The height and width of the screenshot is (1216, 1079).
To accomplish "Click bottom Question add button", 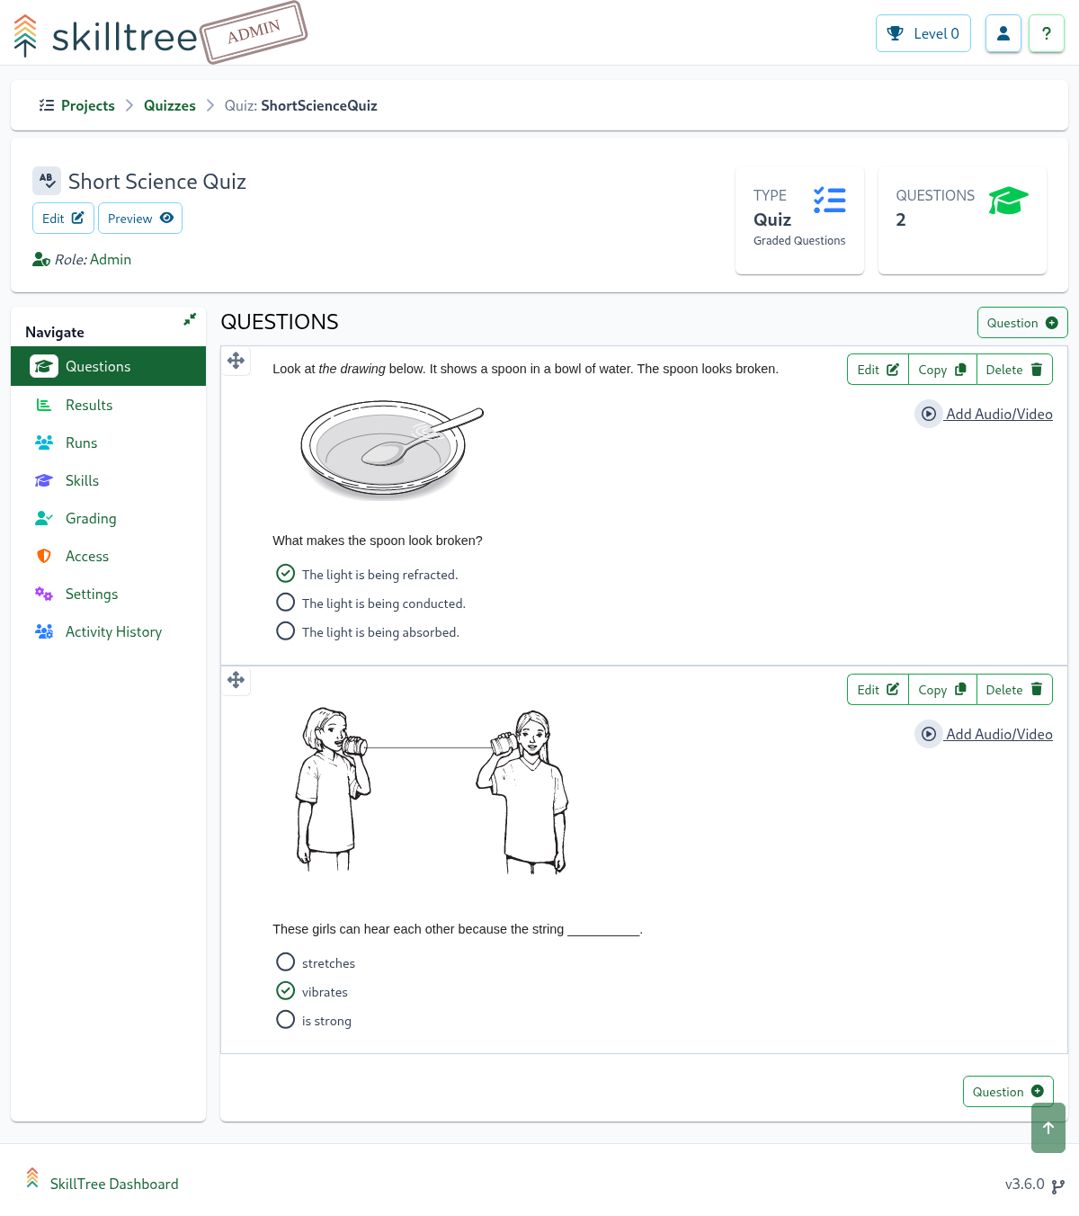I will 1008,1092.
